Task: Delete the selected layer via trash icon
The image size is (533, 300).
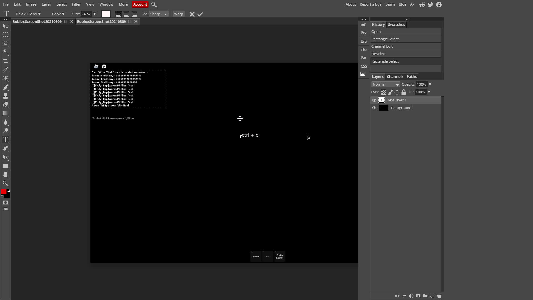Action: [x=439, y=296]
